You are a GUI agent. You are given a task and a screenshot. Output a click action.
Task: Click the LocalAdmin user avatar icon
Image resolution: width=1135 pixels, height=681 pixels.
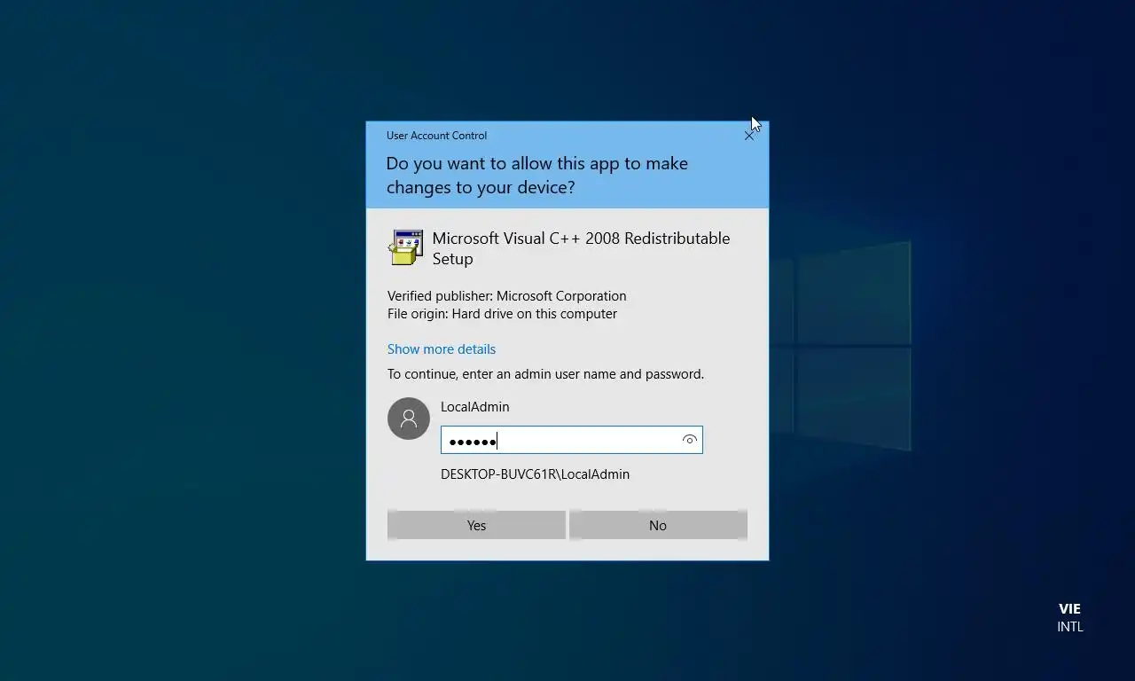[409, 419]
